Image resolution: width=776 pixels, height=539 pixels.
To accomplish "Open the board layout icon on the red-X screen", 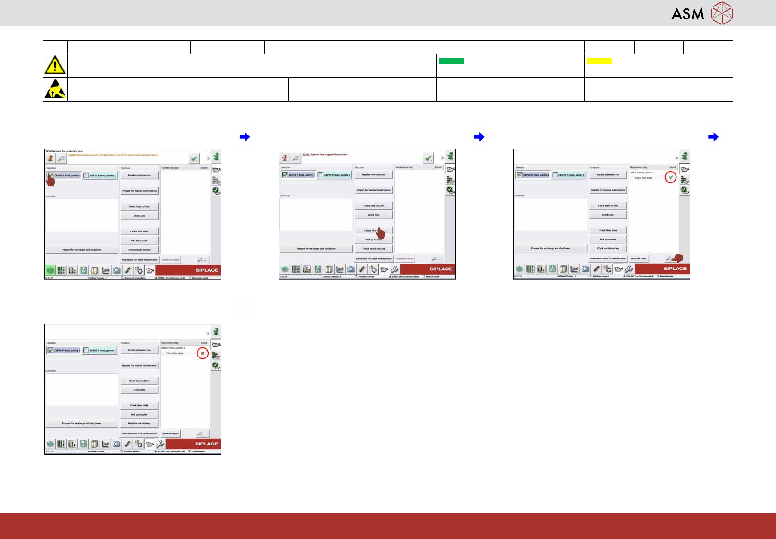I will click(83, 444).
